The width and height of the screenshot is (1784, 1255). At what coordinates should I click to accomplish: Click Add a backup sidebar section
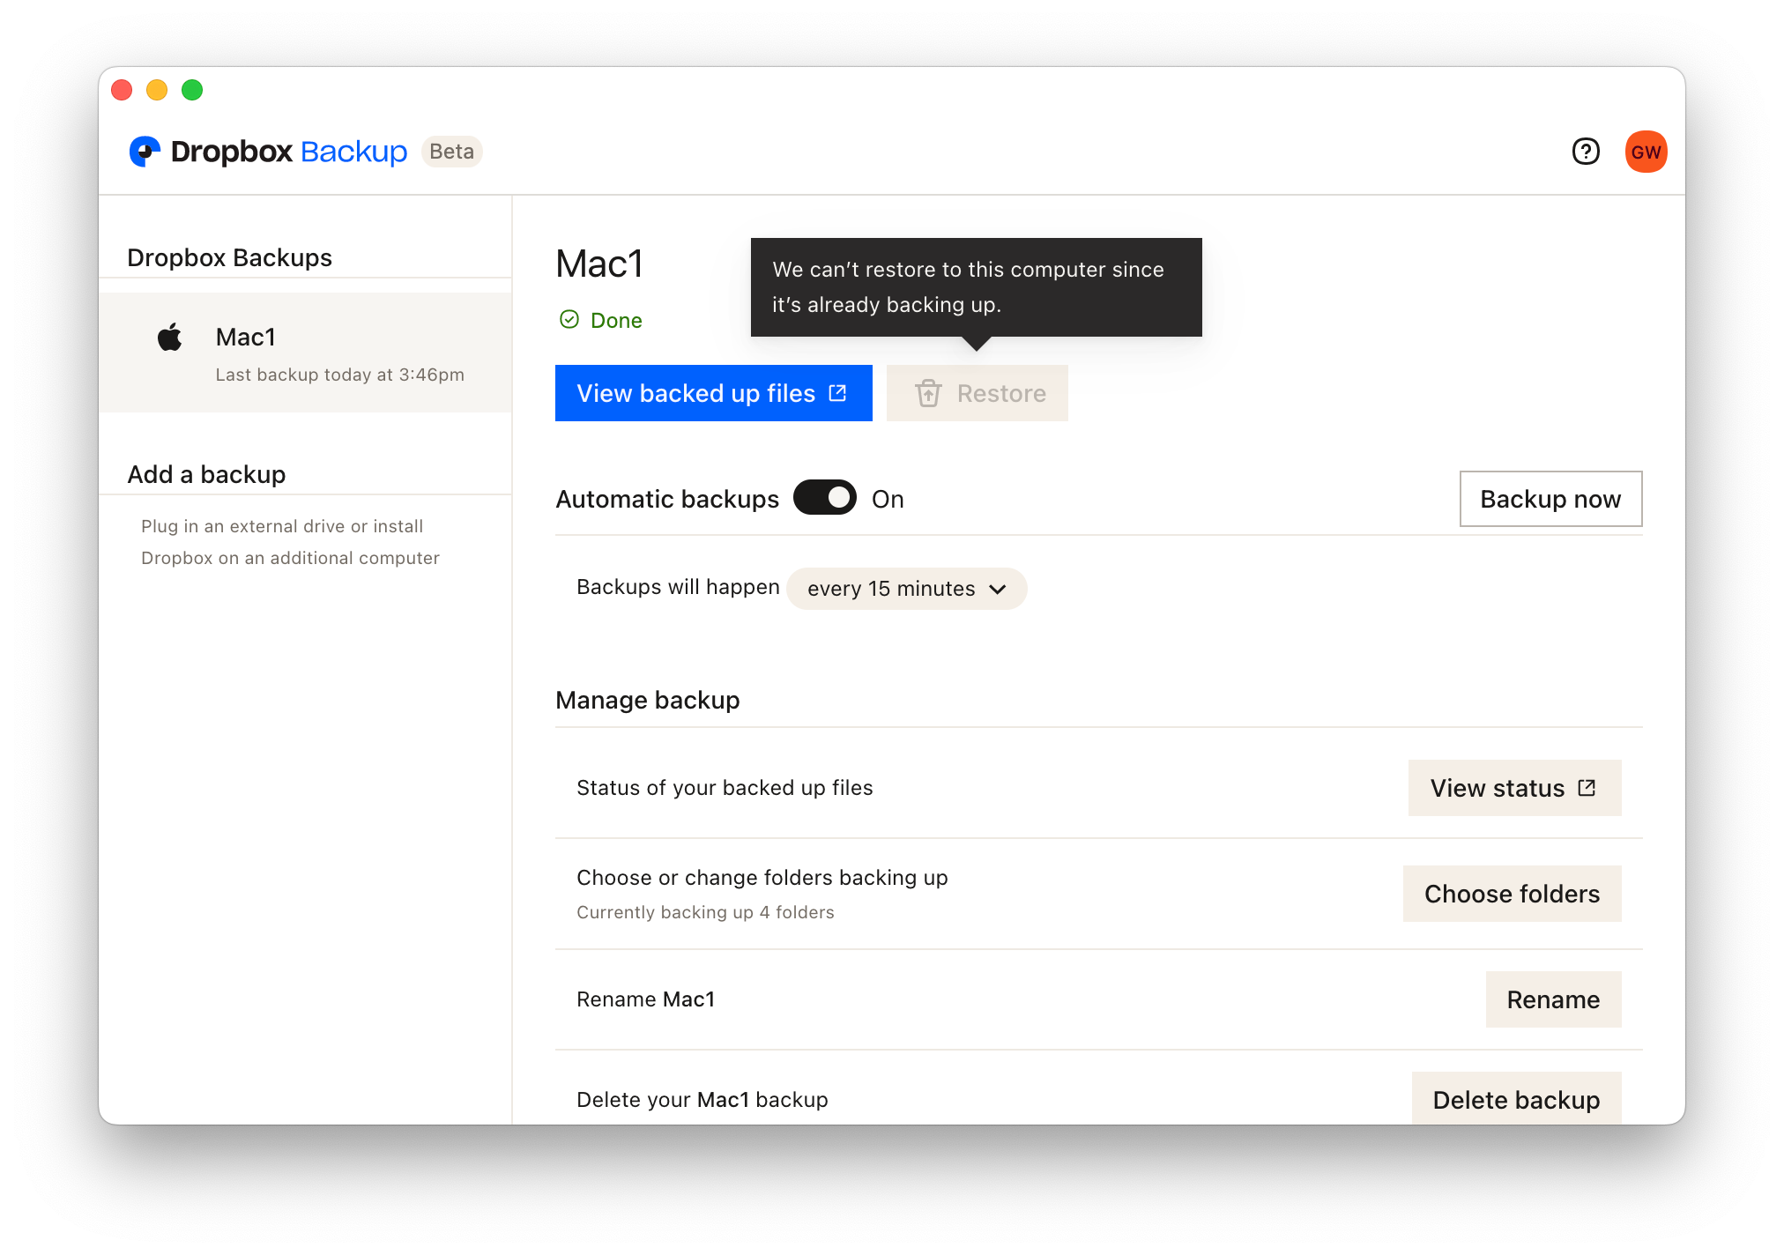206,474
